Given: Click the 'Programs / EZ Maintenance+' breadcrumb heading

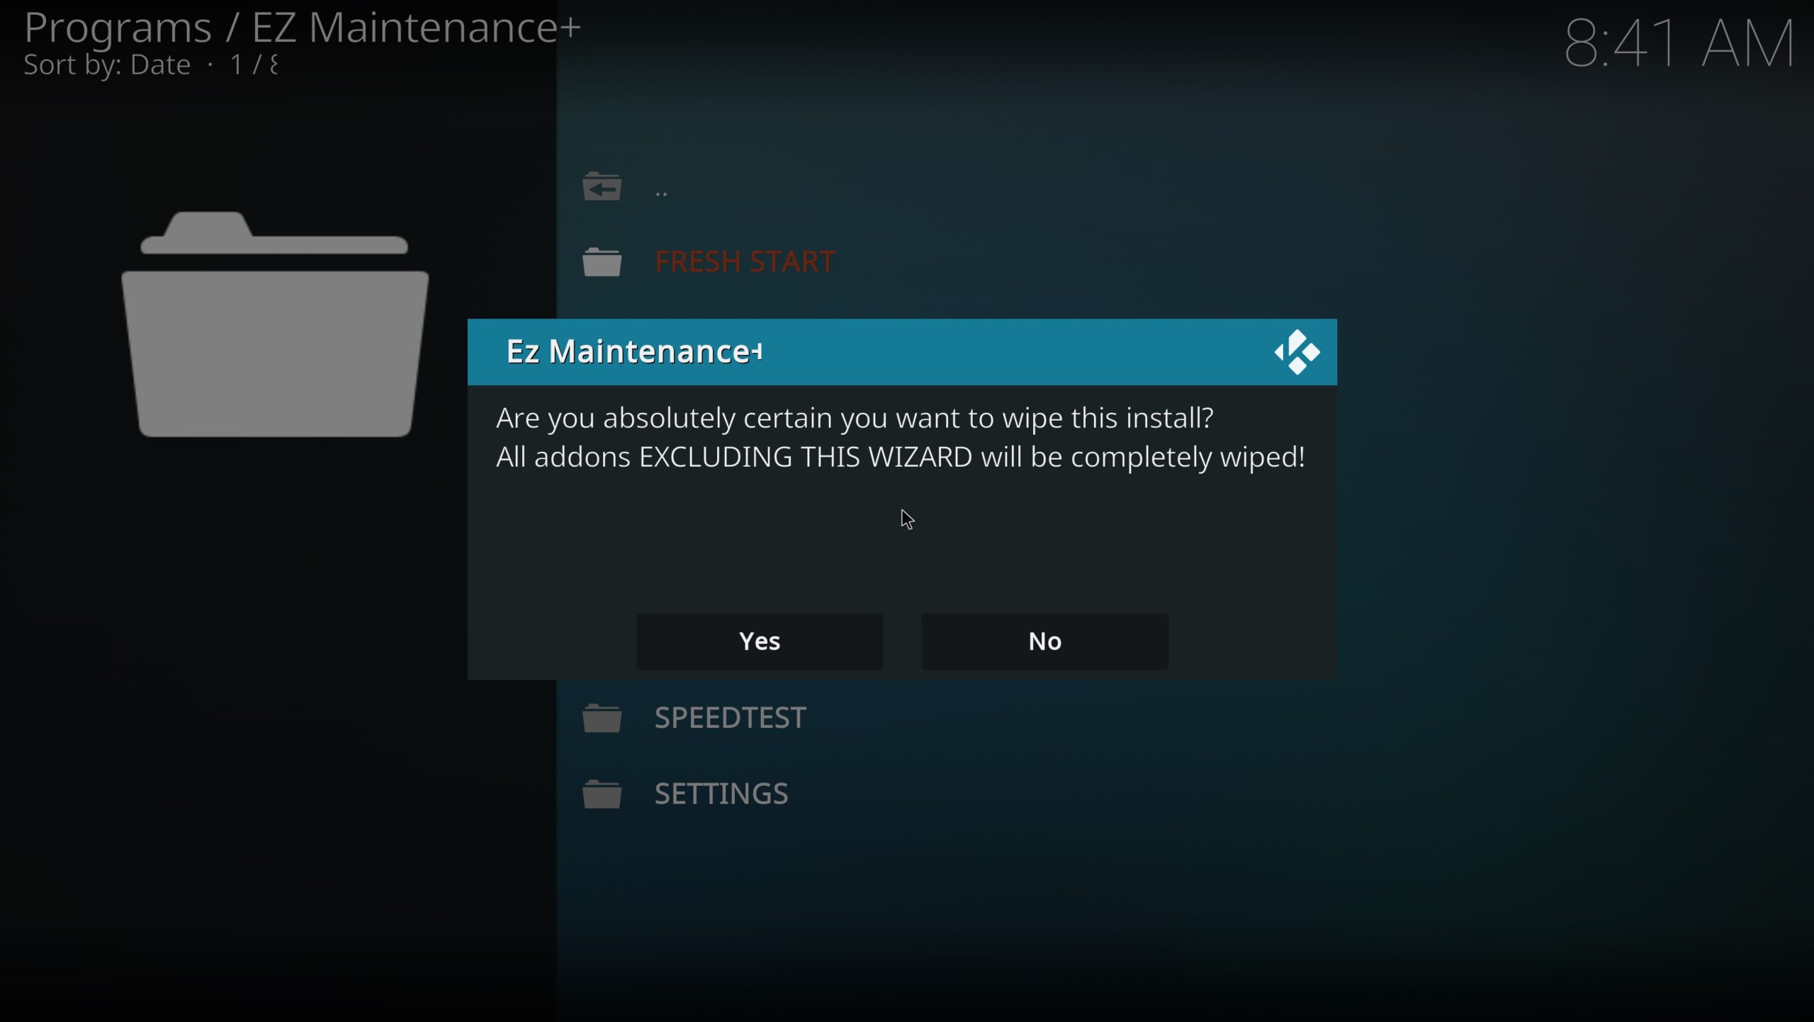Looking at the screenshot, I should tap(303, 28).
